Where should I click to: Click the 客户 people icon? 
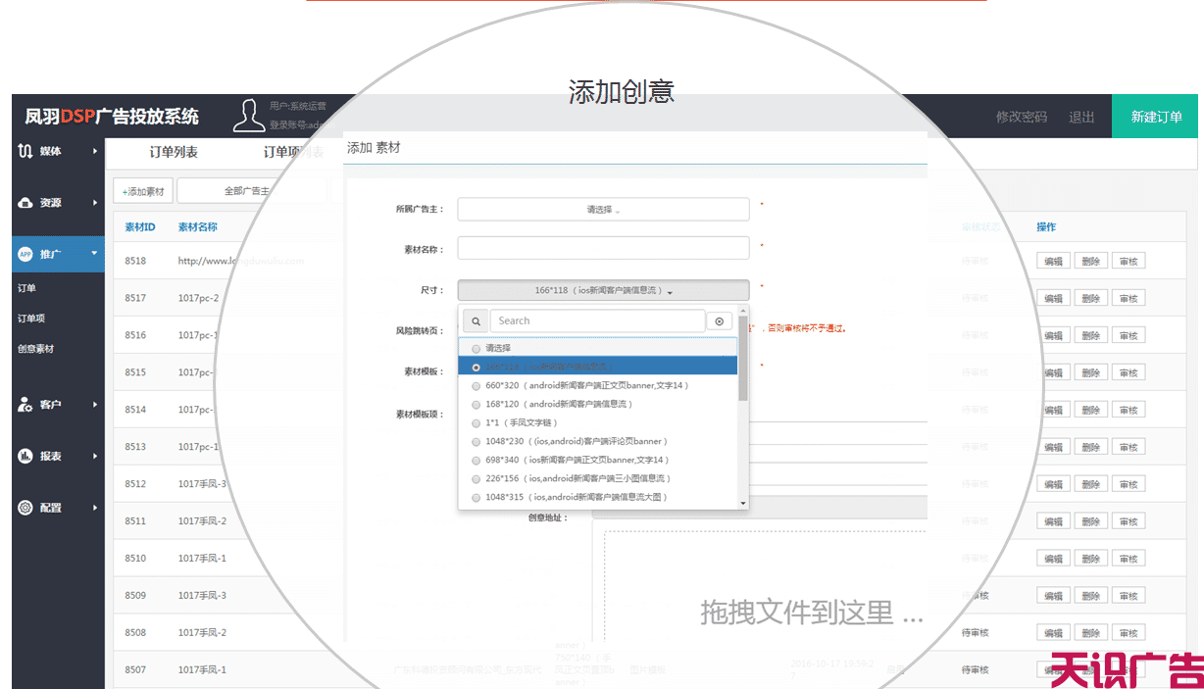click(26, 405)
